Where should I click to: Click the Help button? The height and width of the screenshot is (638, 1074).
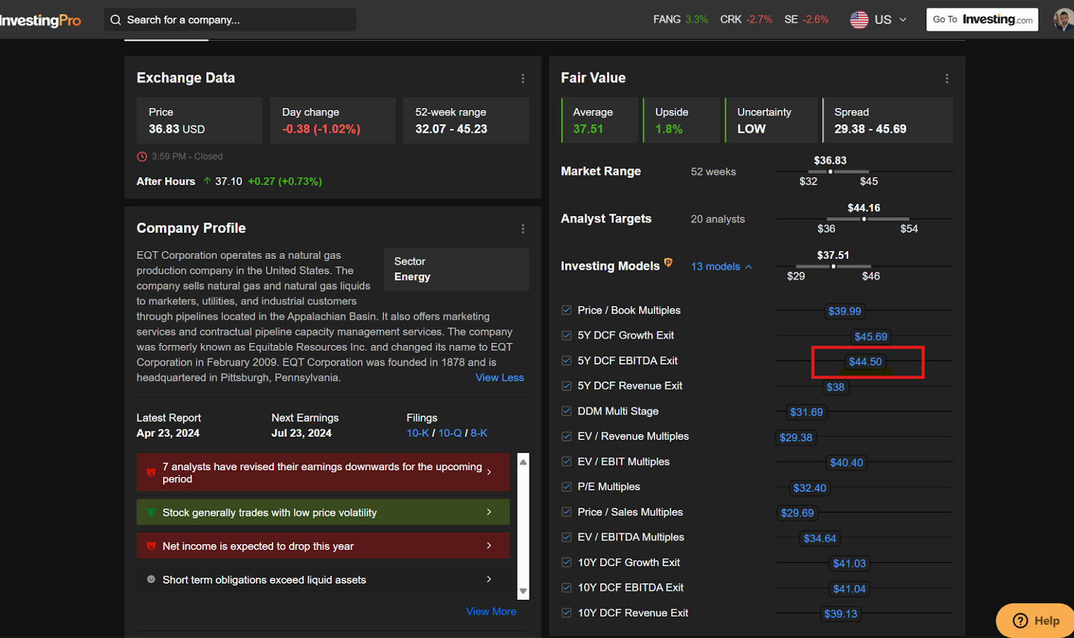1036,621
